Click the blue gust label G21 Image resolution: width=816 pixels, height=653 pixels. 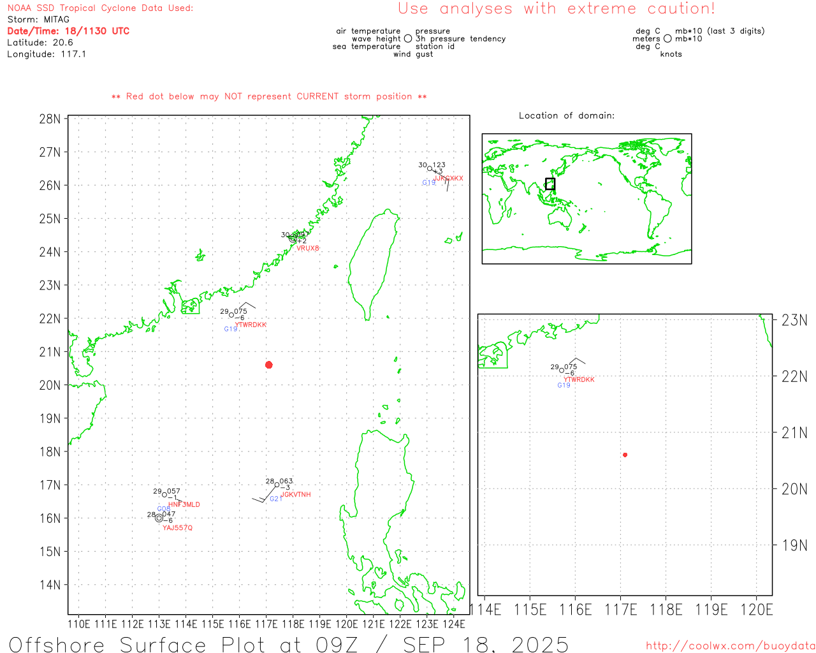[x=275, y=499]
